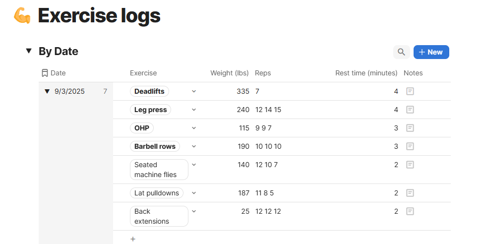This screenshot has width=482, height=244.
Task: Select the OHP exercise tag
Action: click(142, 128)
